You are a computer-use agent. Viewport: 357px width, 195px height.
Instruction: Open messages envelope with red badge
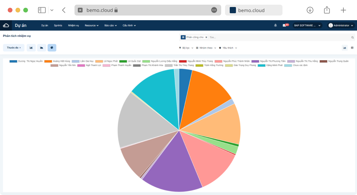286,25
